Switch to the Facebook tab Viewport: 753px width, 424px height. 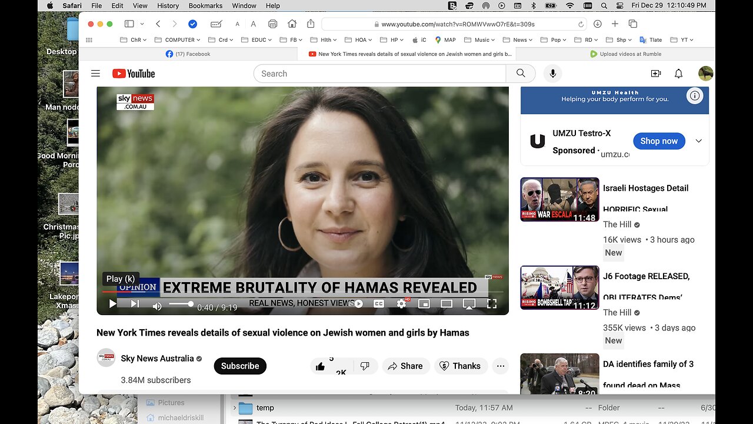[x=188, y=54]
